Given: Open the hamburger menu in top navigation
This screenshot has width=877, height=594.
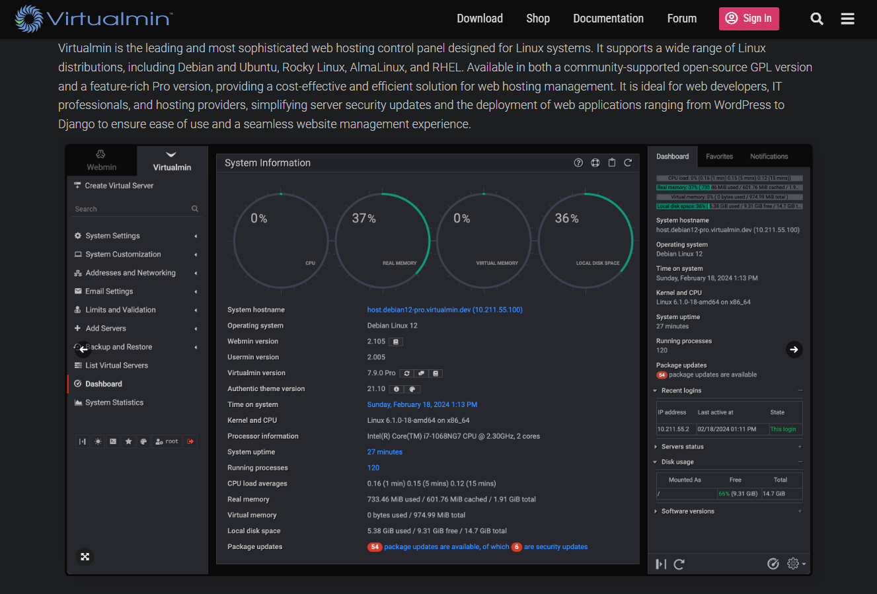Looking at the screenshot, I should click(848, 19).
